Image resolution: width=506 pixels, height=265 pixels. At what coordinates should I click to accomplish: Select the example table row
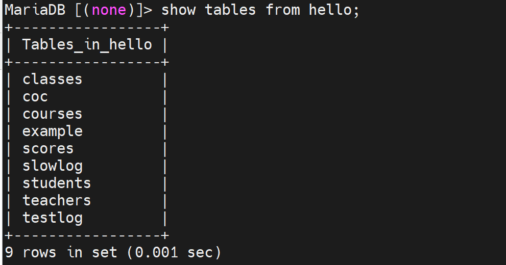[52, 131]
